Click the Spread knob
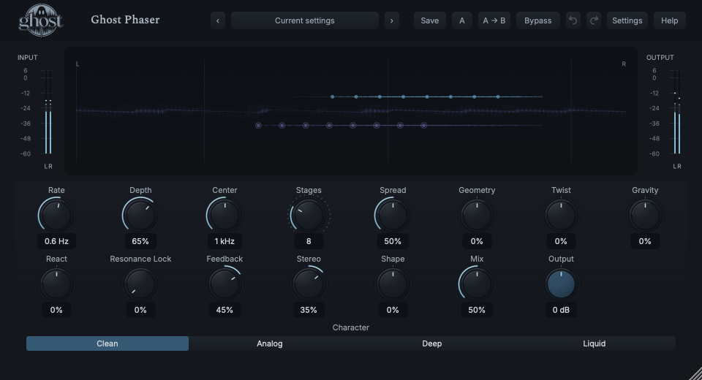Image resolution: width=702 pixels, height=380 pixels. (x=393, y=216)
